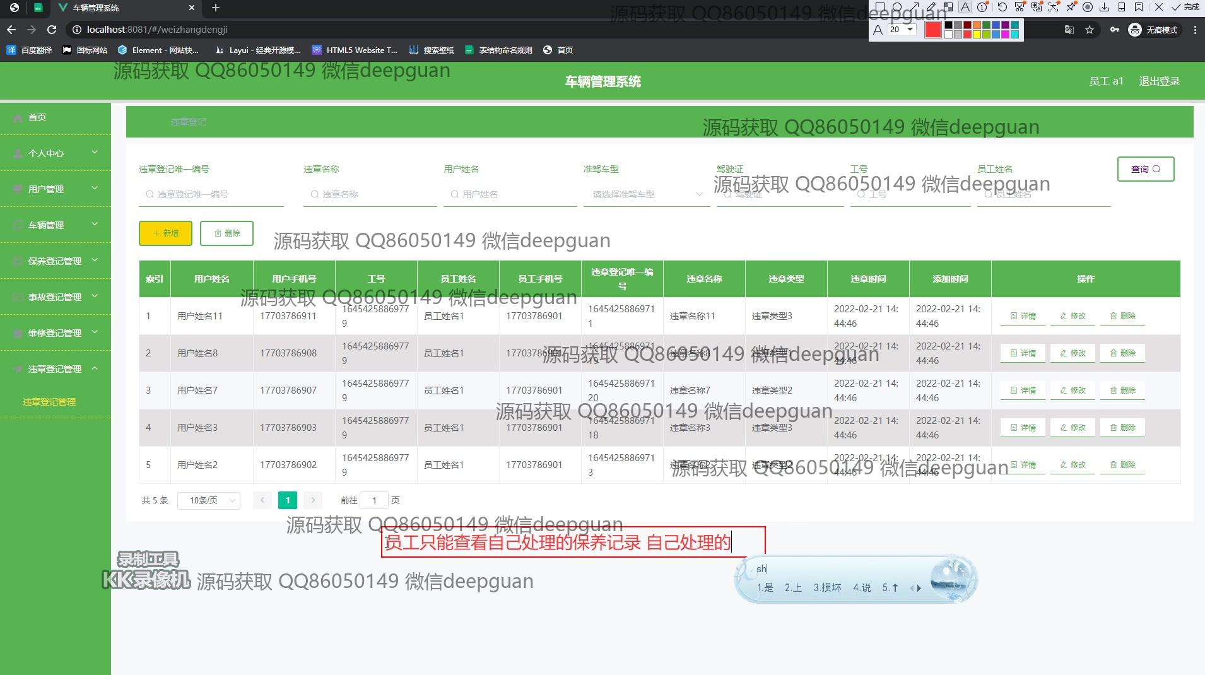Click the yellow 新增 button
This screenshot has width=1205, height=675.
(x=165, y=233)
